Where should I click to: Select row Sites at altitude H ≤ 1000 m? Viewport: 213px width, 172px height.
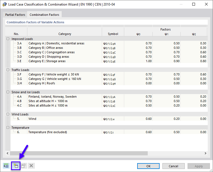click(x=109, y=105)
